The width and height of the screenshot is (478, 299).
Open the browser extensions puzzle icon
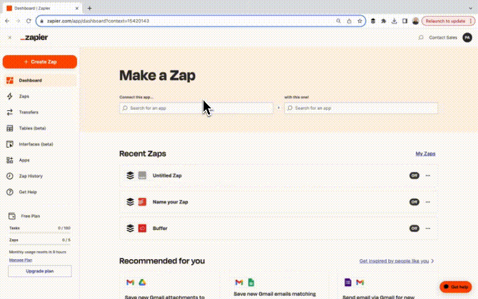click(383, 21)
